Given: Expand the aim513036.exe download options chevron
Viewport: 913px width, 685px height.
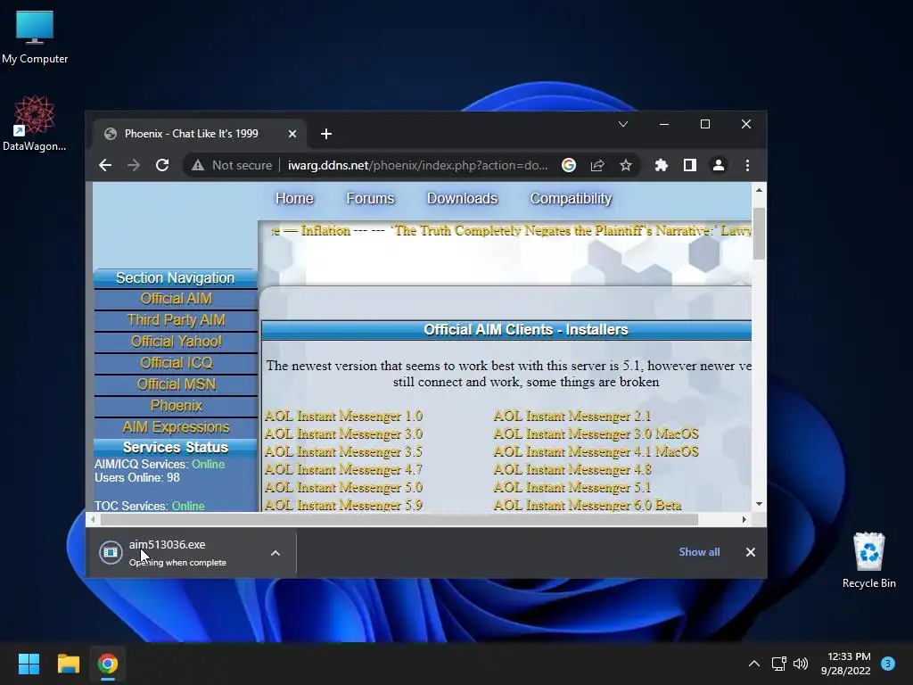Looking at the screenshot, I should click(x=276, y=553).
